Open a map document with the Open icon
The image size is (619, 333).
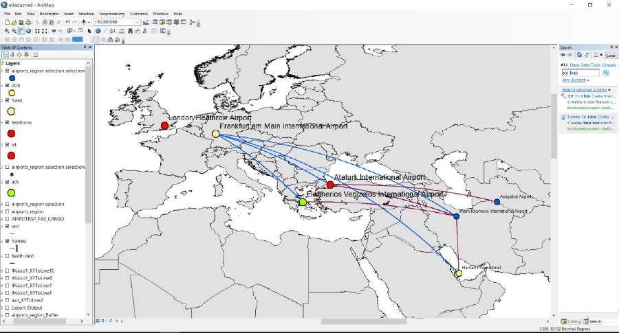tap(14, 23)
